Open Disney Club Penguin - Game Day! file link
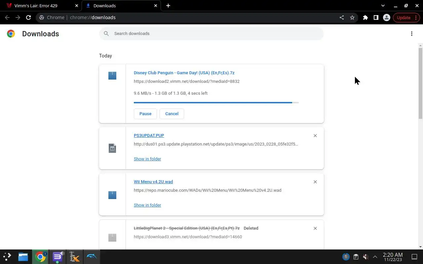The image size is (423, 264). tap(184, 73)
